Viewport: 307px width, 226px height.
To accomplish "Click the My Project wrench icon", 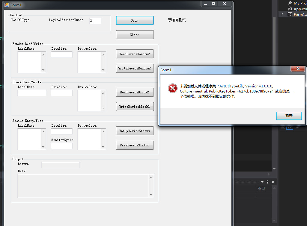I will [290, 3].
